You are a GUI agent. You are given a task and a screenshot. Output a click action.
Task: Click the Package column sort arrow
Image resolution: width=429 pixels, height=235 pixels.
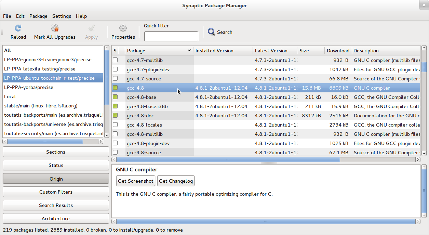189,51
